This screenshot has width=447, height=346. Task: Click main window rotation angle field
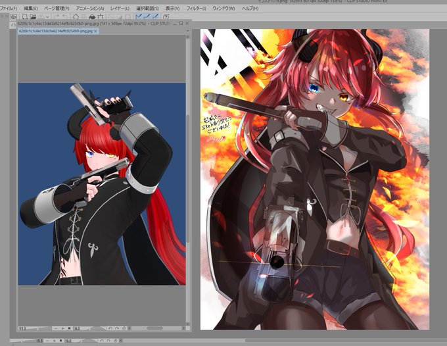[x=69, y=341]
